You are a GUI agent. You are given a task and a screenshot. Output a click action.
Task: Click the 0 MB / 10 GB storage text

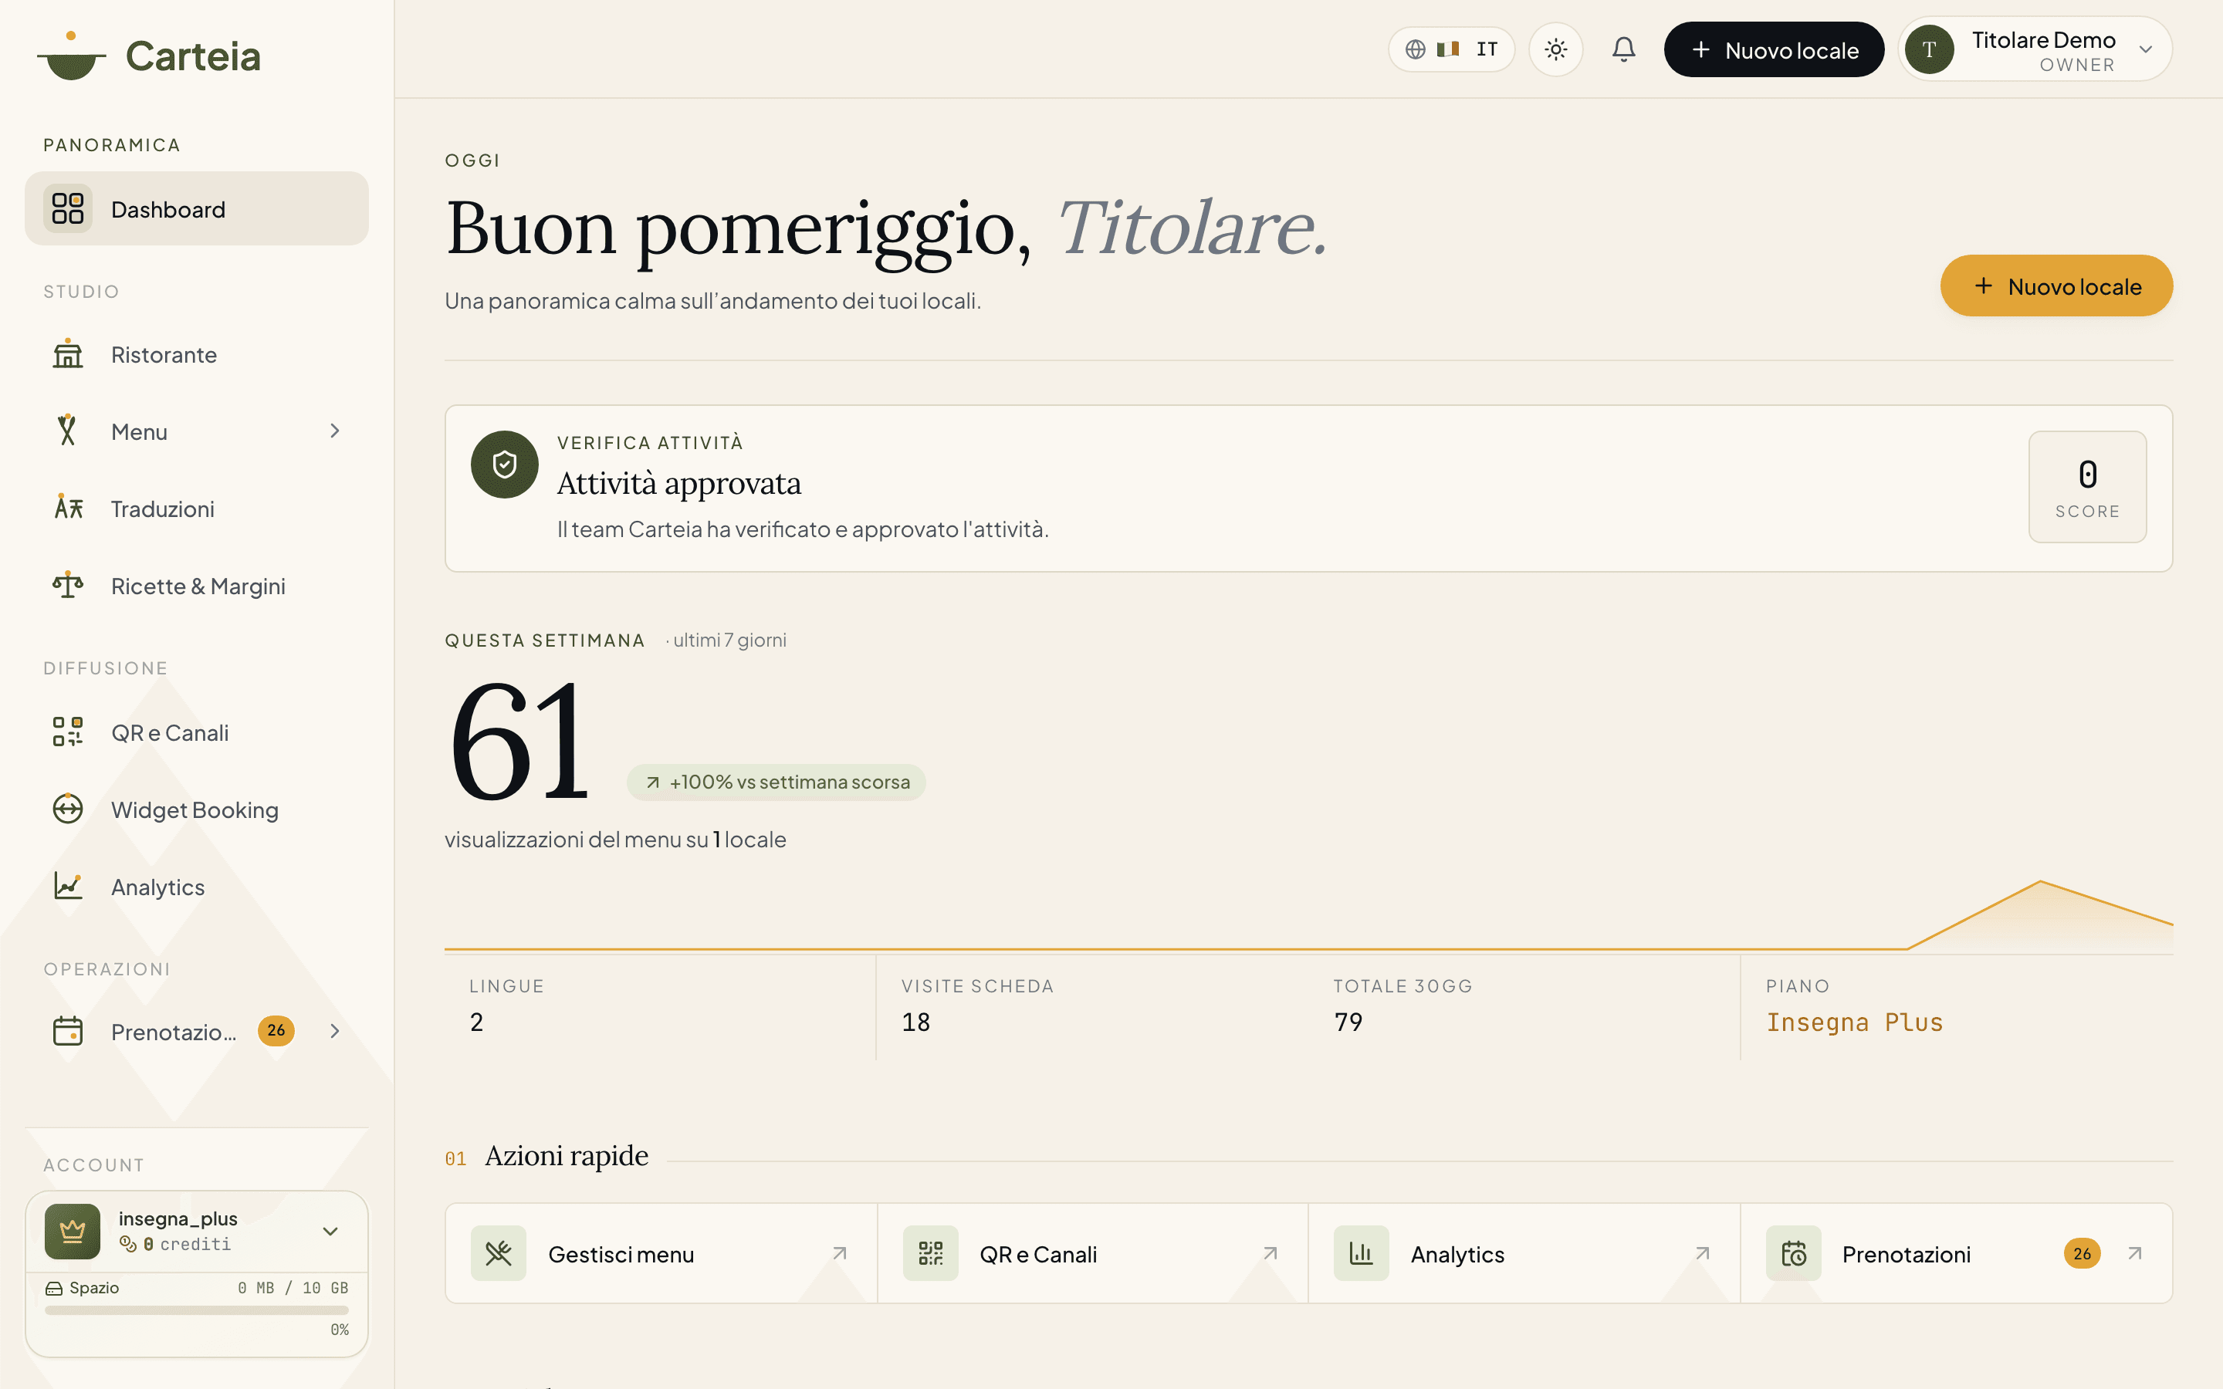[293, 1288]
